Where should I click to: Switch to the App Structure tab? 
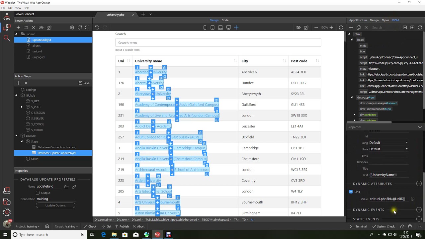click(358, 20)
